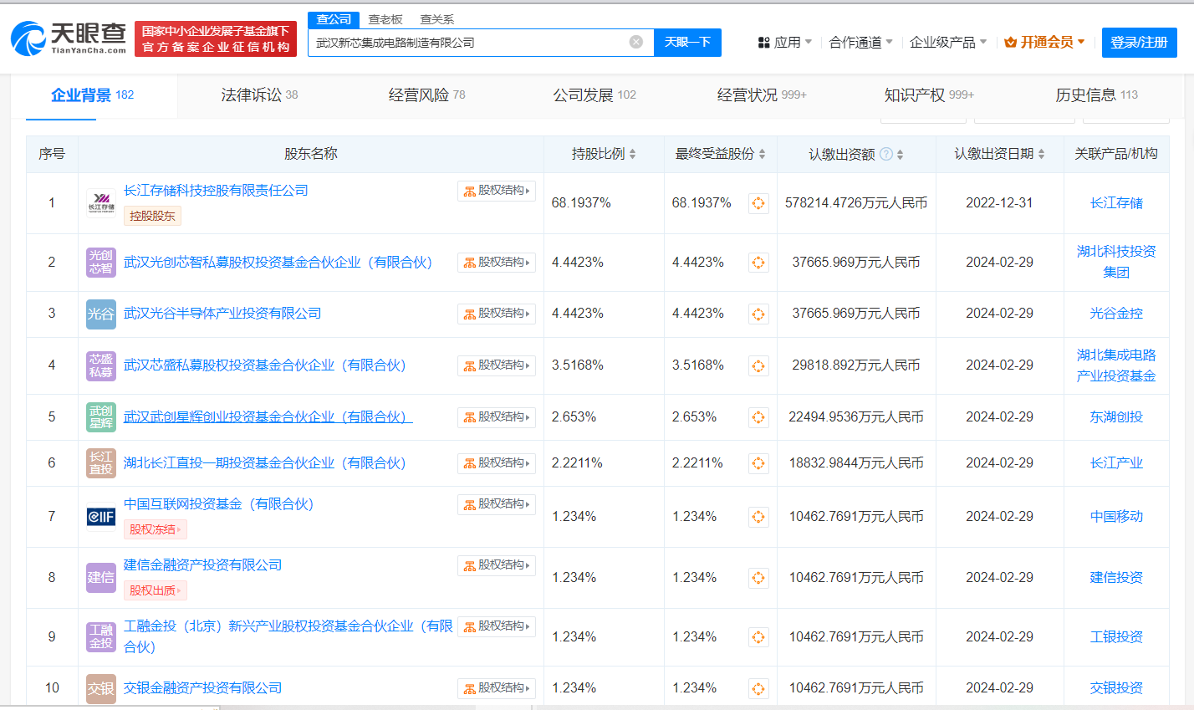Open beneficial share icon for 长江存储科技控股有限责任公司

pos(758,203)
